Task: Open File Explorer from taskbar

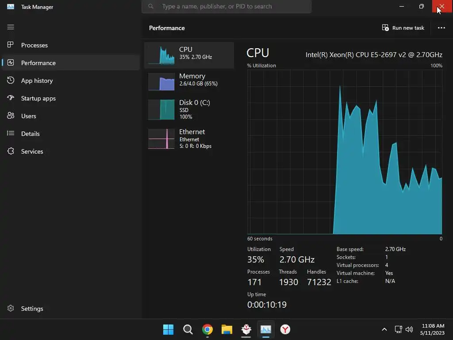Action: pos(227,329)
